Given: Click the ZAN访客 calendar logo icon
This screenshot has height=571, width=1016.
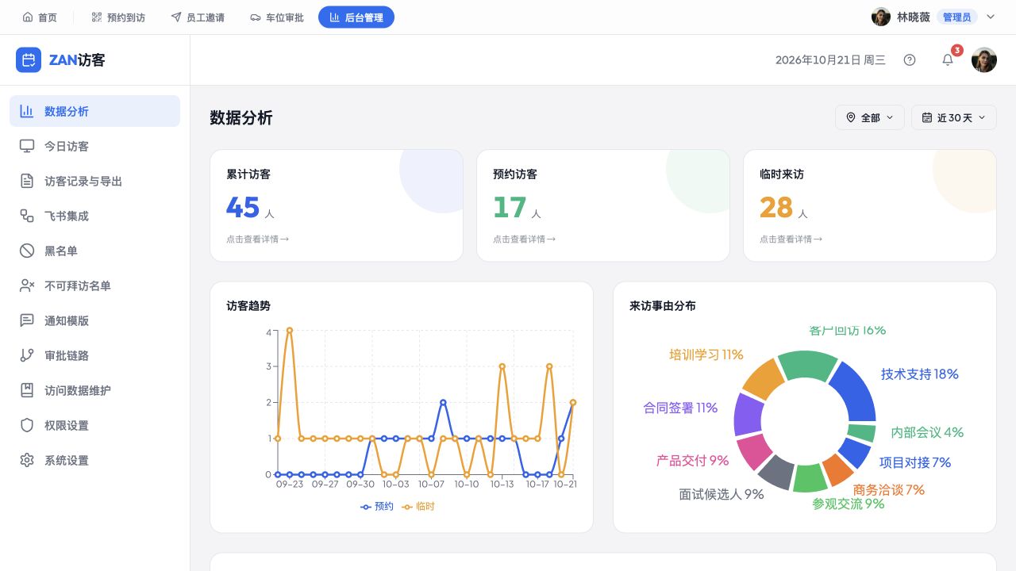Looking at the screenshot, I should click(x=29, y=60).
